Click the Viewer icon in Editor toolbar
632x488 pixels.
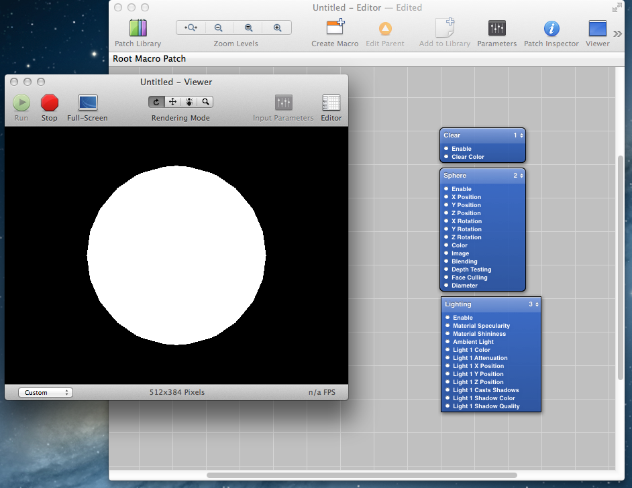coord(597,28)
